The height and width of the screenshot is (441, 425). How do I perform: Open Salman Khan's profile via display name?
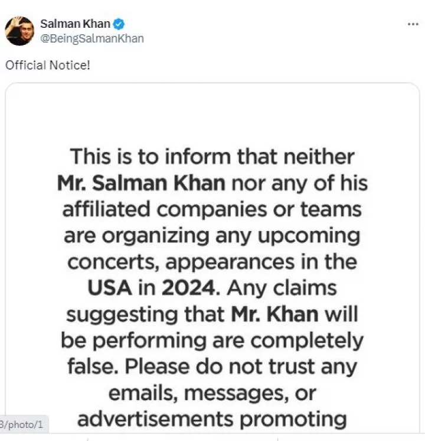[76, 24]
